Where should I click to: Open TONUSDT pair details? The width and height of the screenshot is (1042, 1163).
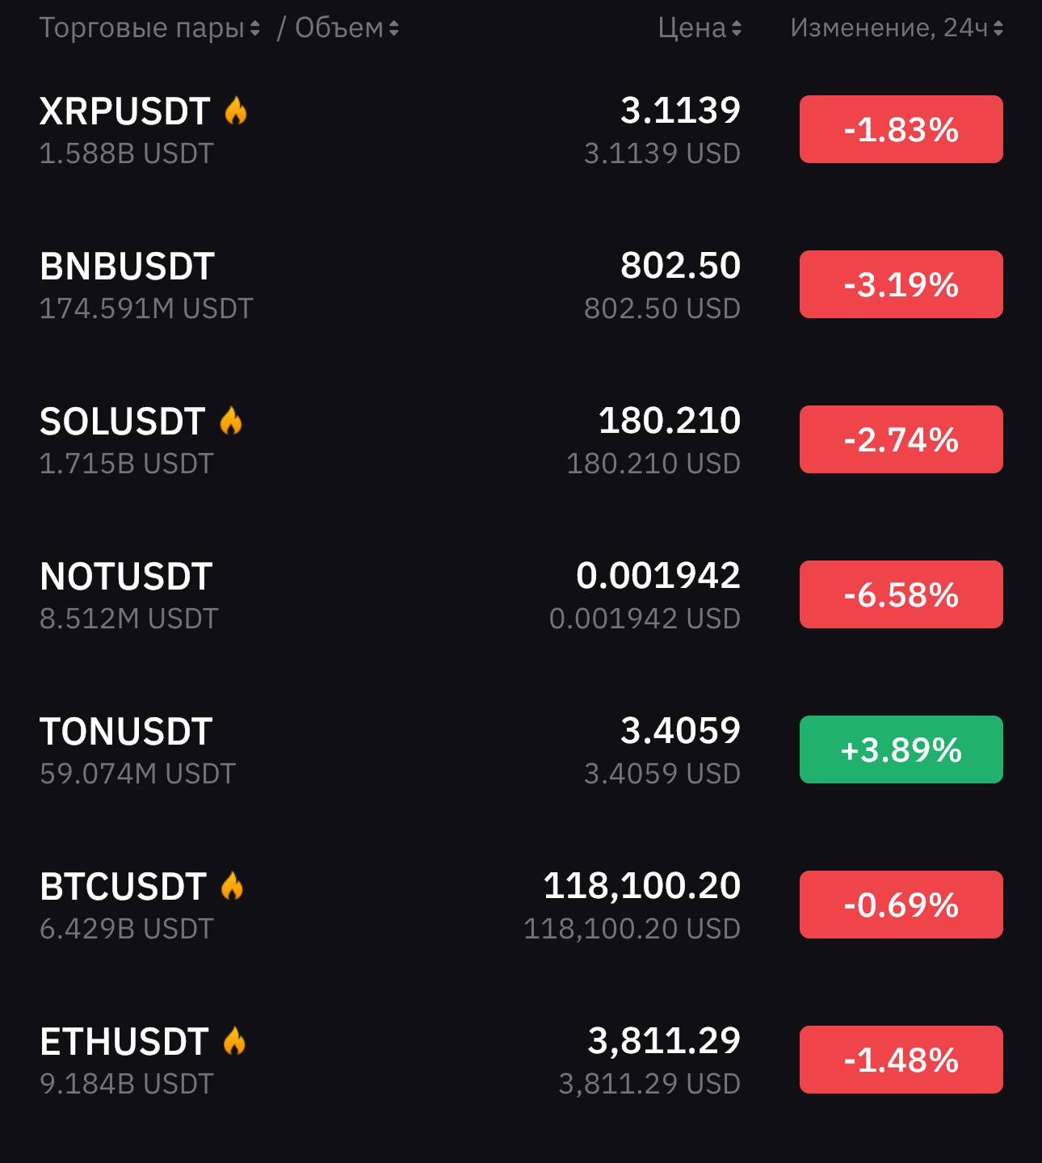(521, 750)
